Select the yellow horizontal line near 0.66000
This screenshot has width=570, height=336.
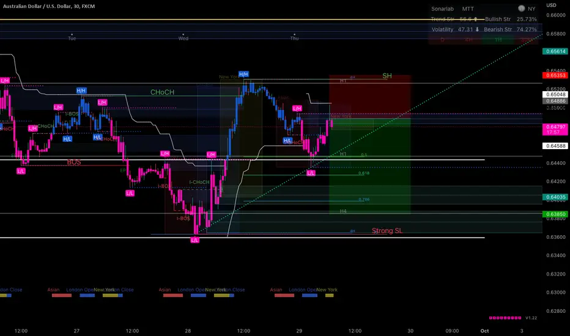[x=242, y=20]
